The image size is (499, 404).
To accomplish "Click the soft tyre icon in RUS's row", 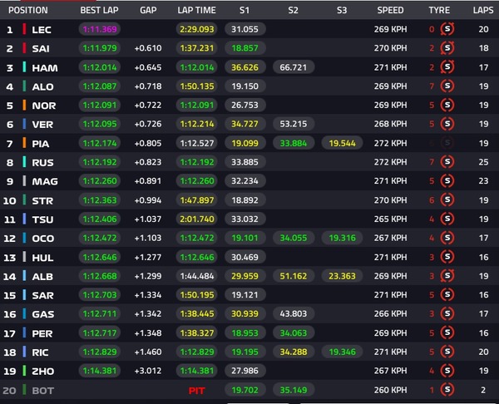I will pos(447,162).
